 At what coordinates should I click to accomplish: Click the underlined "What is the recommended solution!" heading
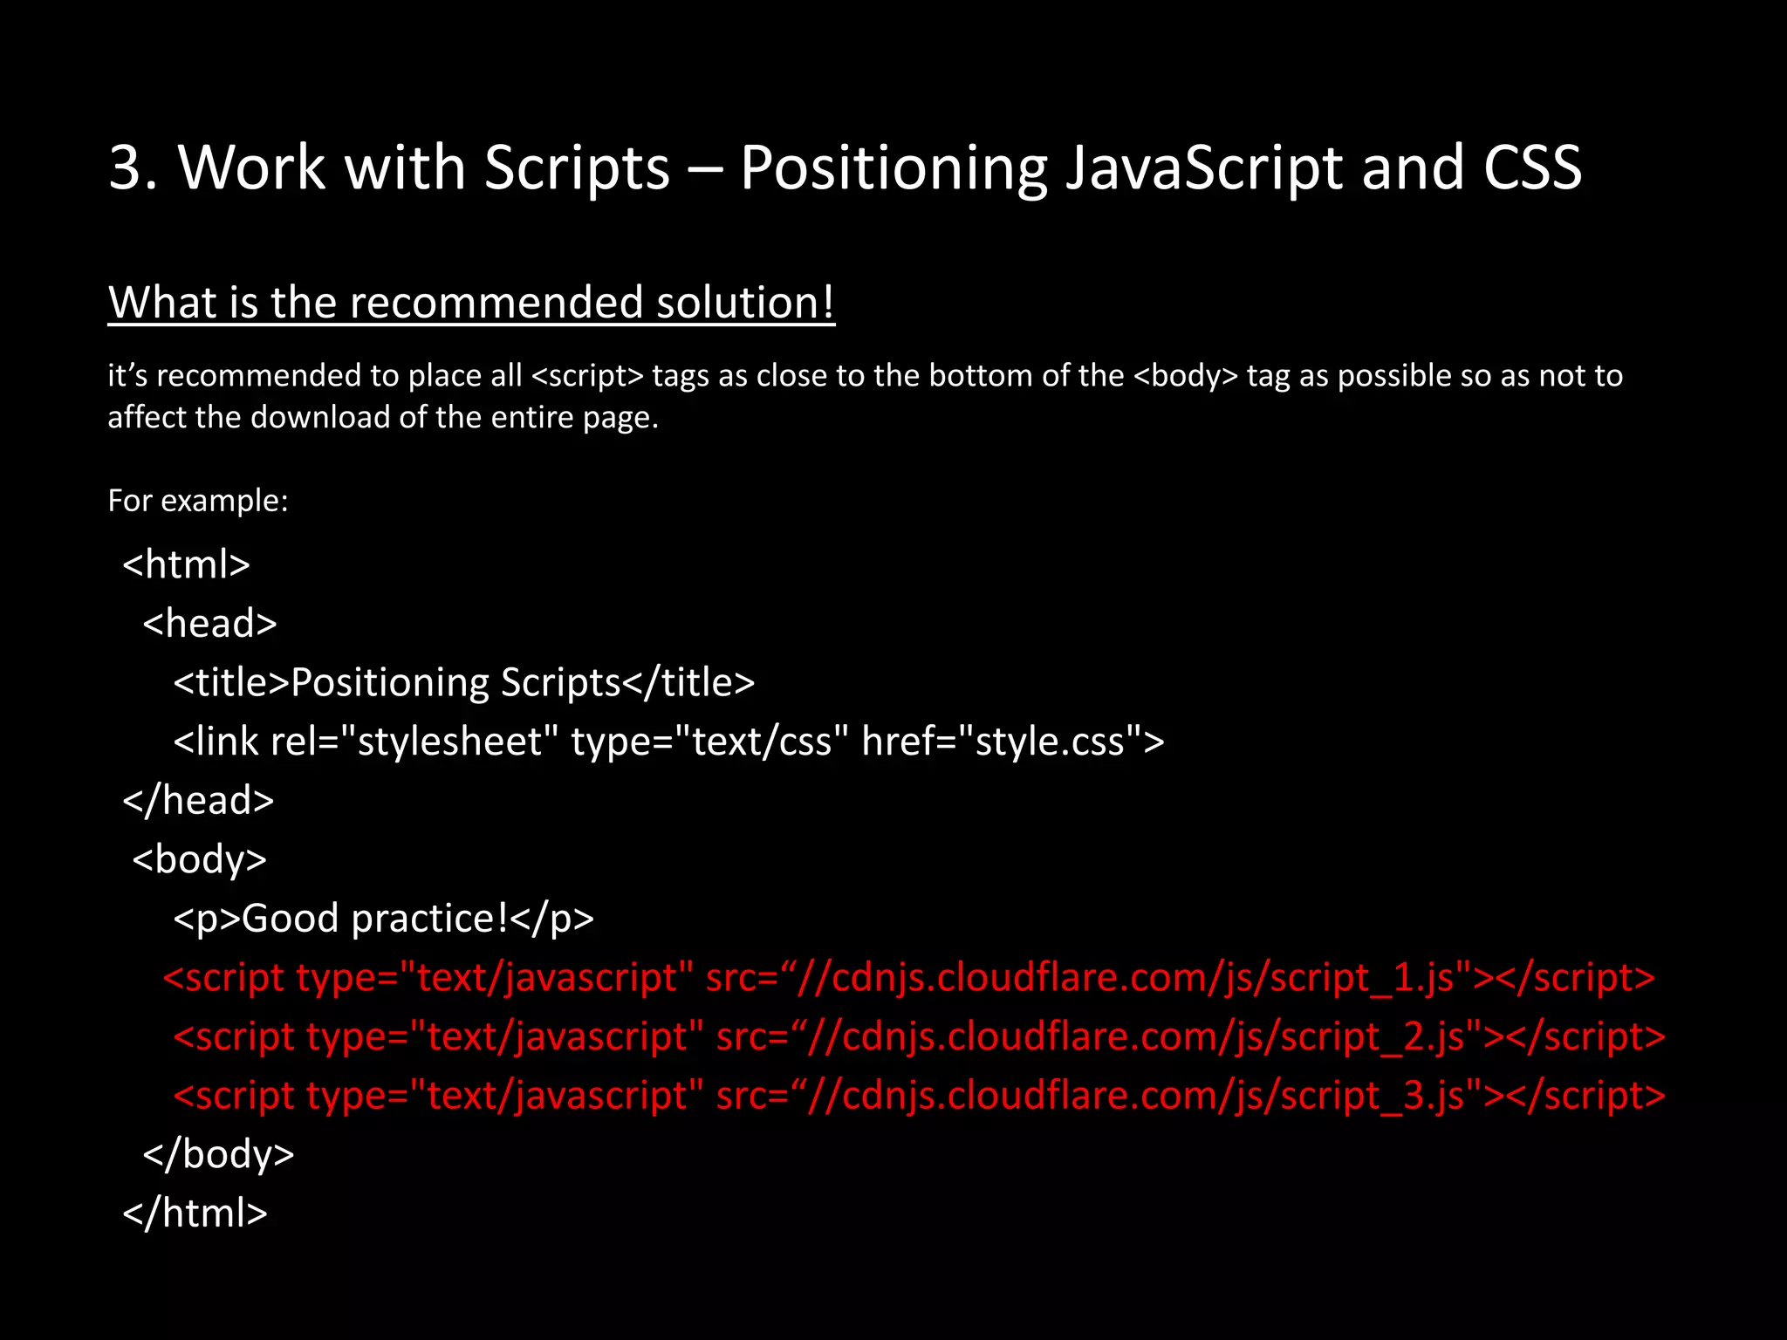471,303
